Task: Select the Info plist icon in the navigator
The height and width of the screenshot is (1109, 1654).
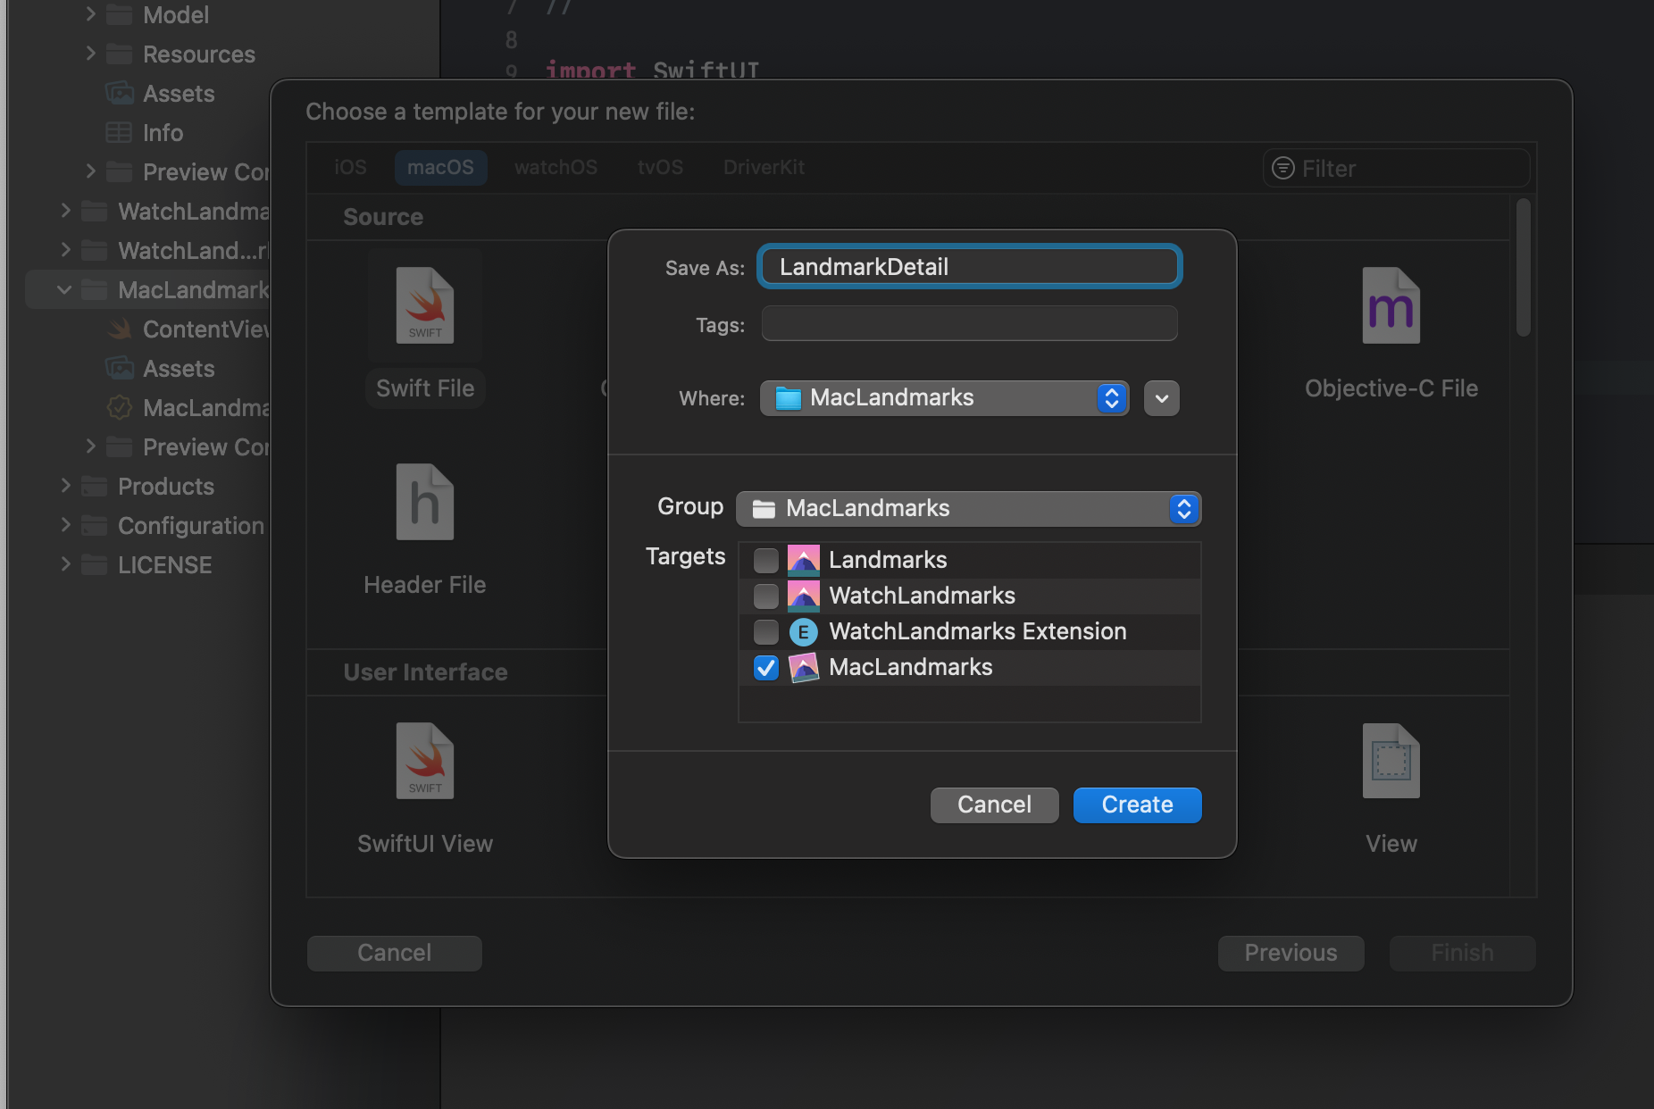Action: (119, 133)
